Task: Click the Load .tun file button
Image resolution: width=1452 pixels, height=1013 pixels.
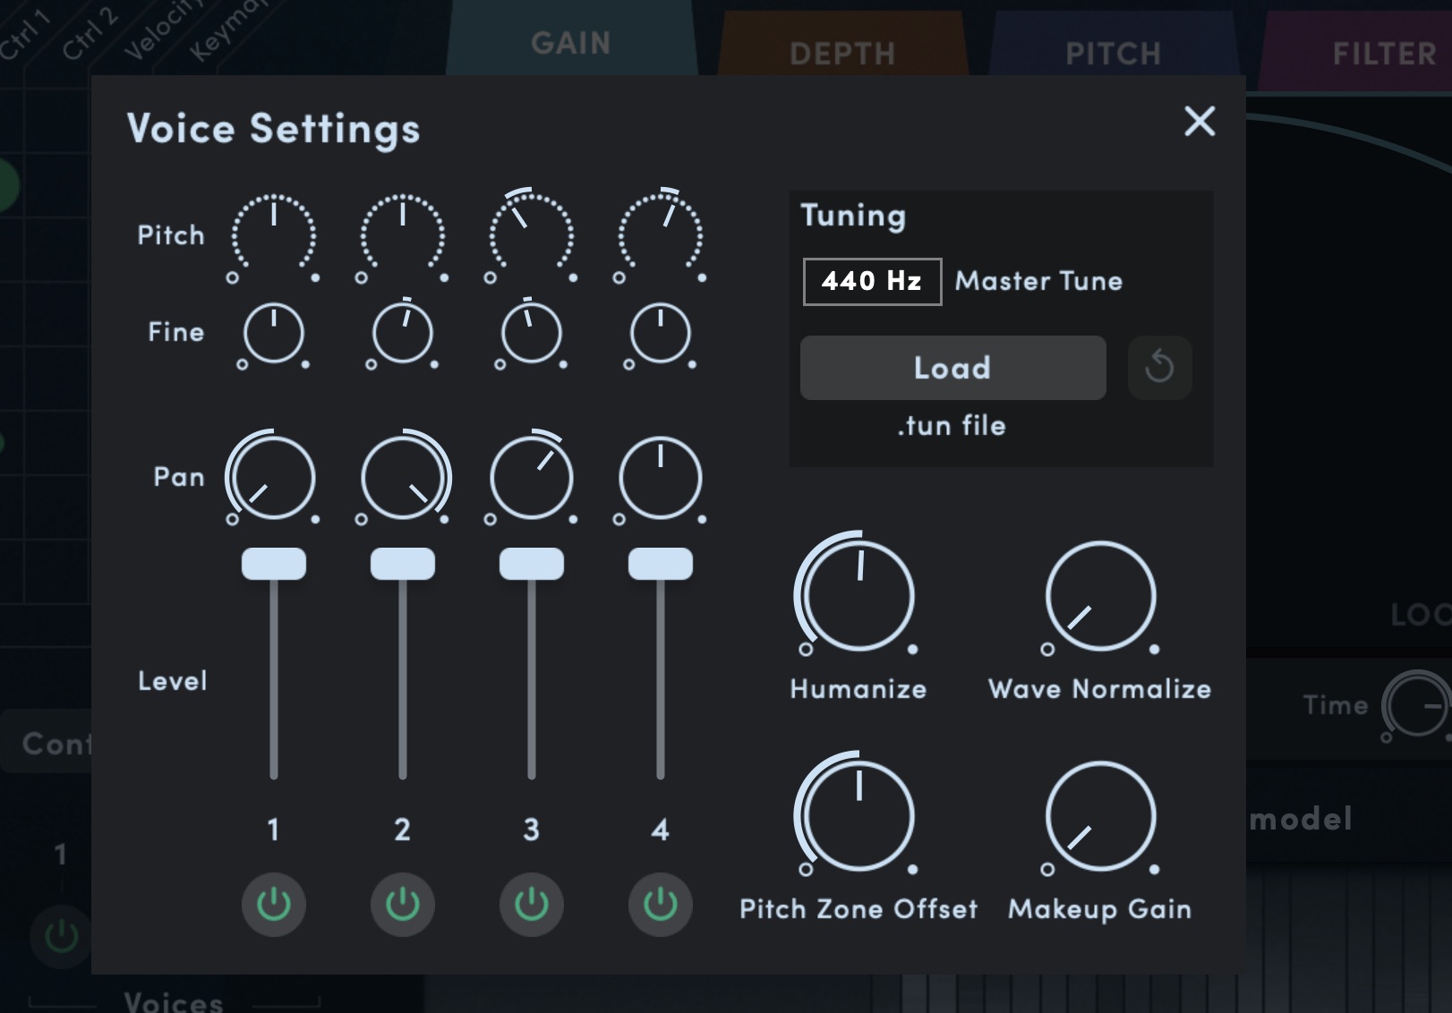Action: tap(952, 368)
